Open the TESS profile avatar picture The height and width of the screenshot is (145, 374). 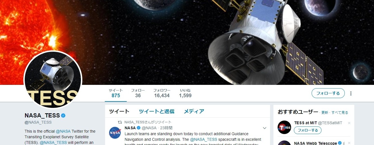click(53, 80)
